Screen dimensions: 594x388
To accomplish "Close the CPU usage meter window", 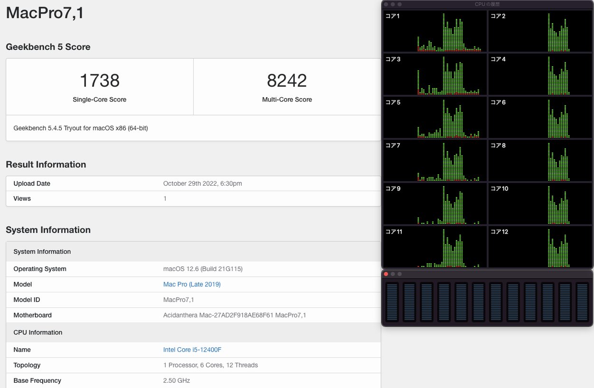I will point(386,274).
